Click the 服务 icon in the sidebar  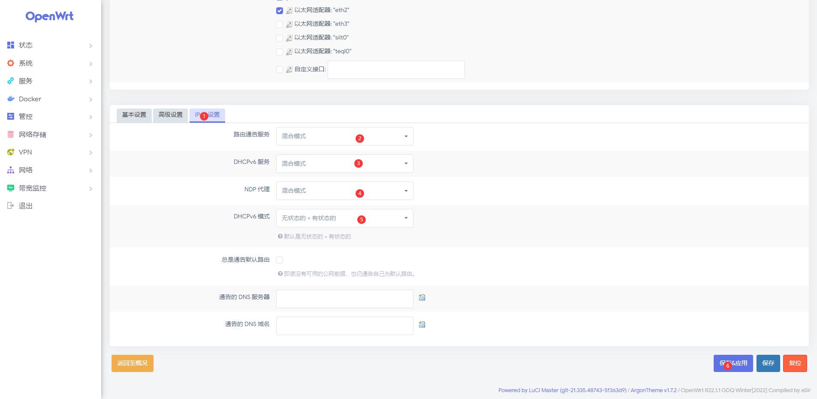[11, 81]
